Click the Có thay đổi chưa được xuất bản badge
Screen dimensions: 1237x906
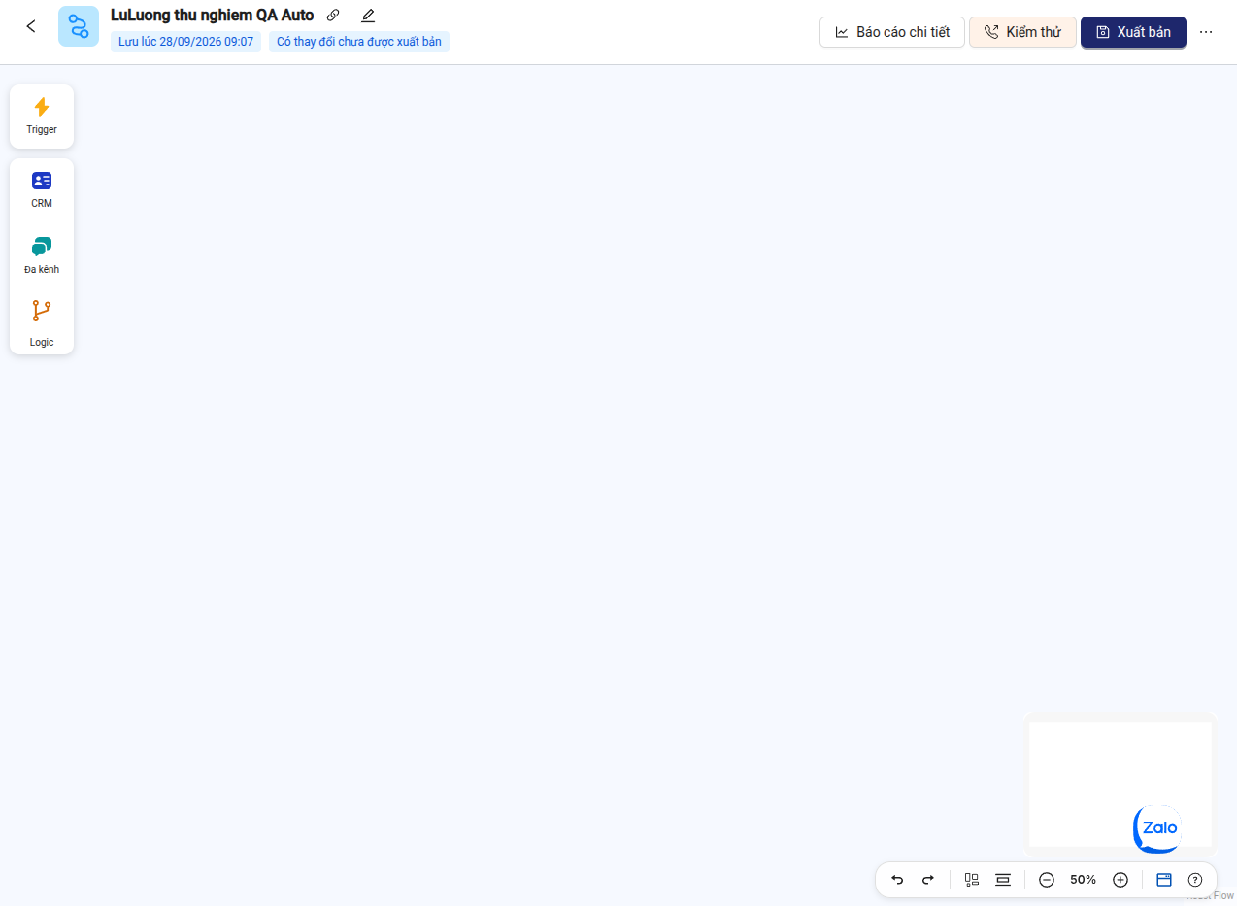(359, 42)
